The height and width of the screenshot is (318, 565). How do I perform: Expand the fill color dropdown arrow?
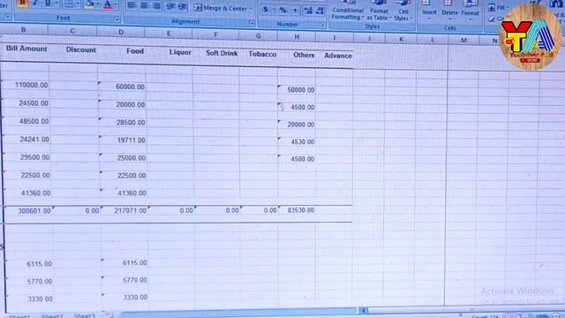(x=97, y=4)
